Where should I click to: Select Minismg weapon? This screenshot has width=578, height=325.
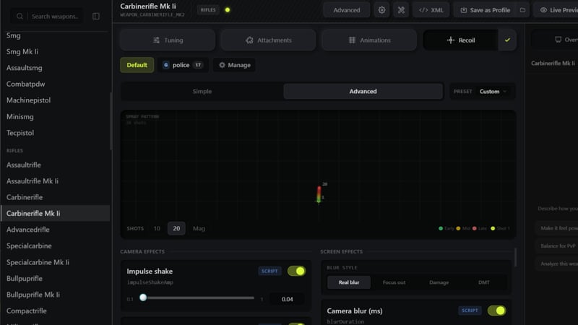pyautogui.click(x=20, y=116)
